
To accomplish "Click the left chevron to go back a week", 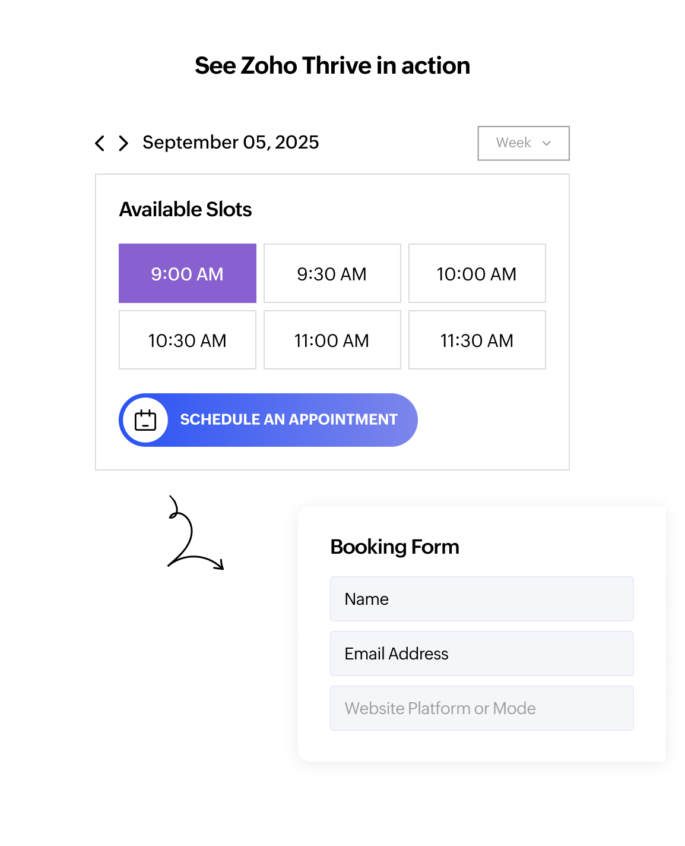I will pyautogui.click(x=100, y=143).
